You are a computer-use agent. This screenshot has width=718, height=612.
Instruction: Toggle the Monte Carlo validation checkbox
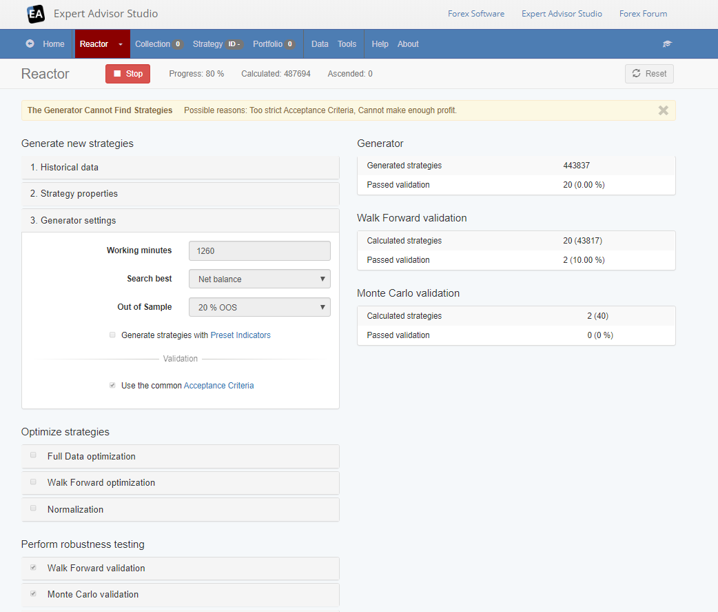[x=34, y=593]
